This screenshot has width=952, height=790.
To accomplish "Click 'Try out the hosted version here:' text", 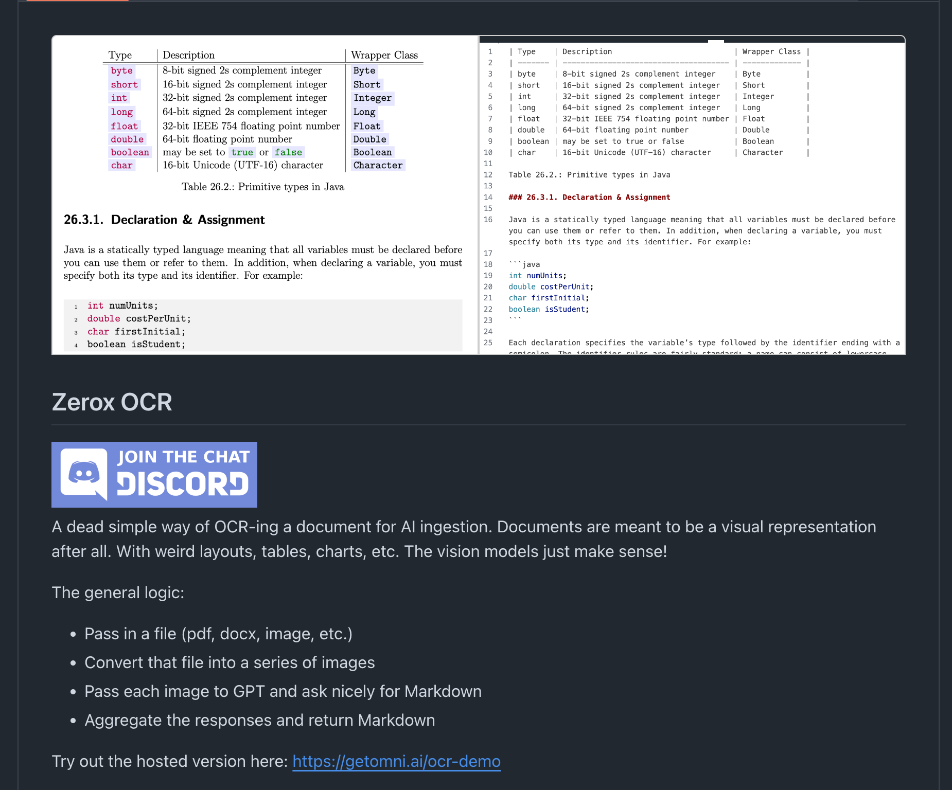I will [170, 761].
